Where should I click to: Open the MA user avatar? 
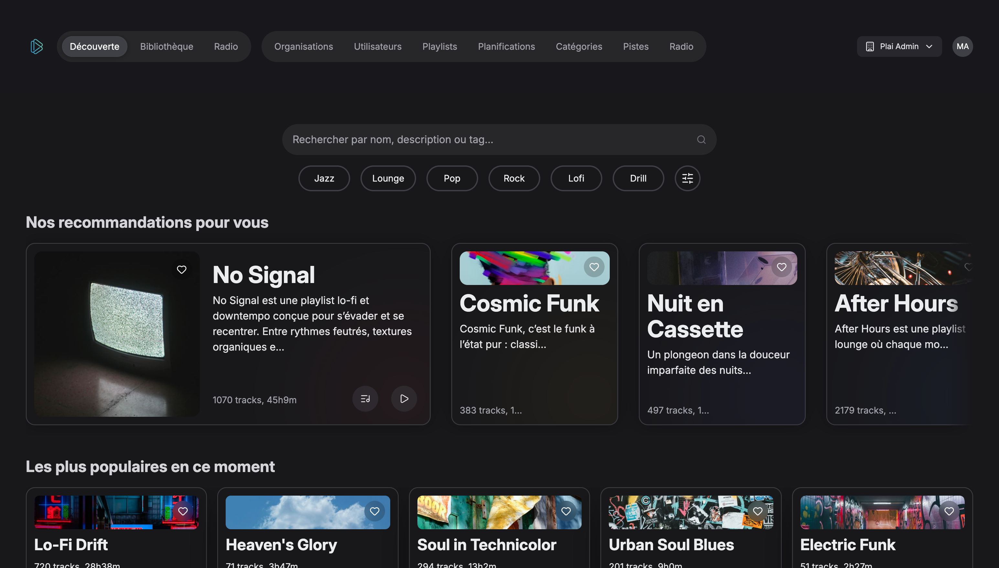click(962, 47)
